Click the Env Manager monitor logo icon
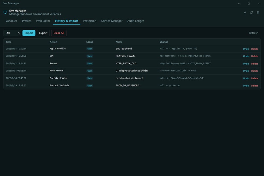The height and width of the screenshot is (176, 264). tap(5, 12)
